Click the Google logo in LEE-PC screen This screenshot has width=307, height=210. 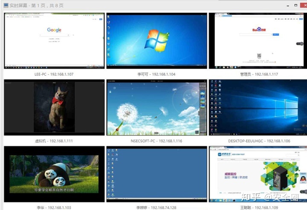[x=54, y=30]
